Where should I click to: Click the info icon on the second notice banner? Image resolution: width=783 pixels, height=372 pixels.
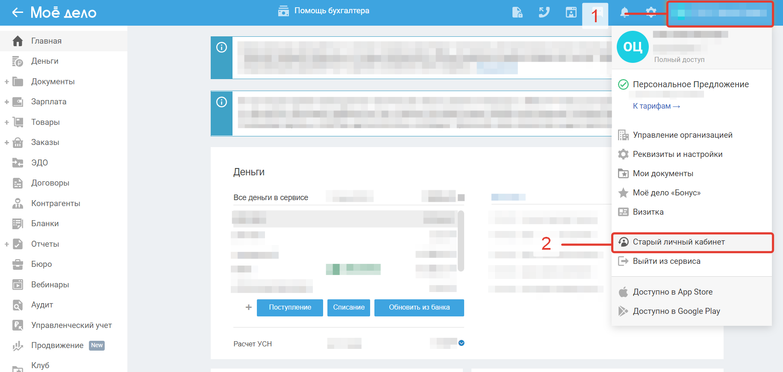tap(221, 102)
